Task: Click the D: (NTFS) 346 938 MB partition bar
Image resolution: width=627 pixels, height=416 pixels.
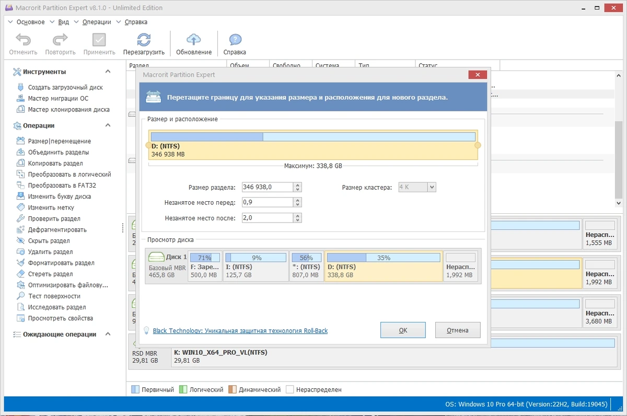Action: point(313,145)
